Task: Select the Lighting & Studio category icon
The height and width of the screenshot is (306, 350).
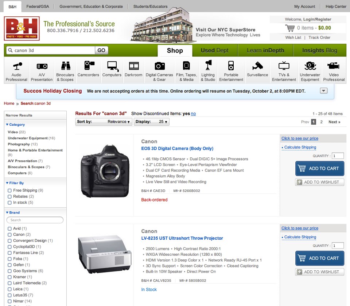Action: (208, 66)
